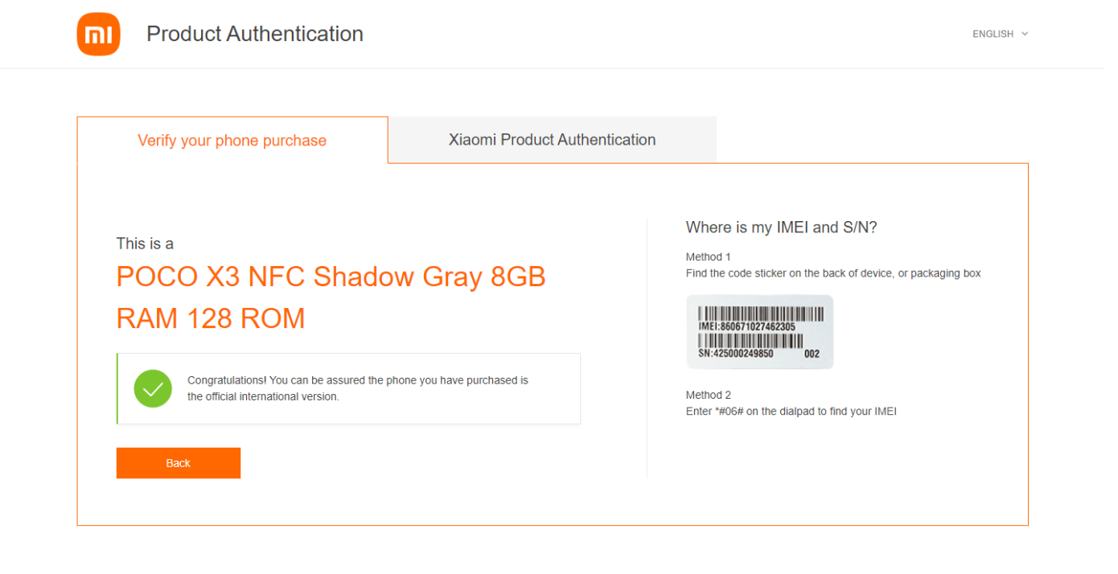Click the green checkmark success icon

tap(153, 389)
